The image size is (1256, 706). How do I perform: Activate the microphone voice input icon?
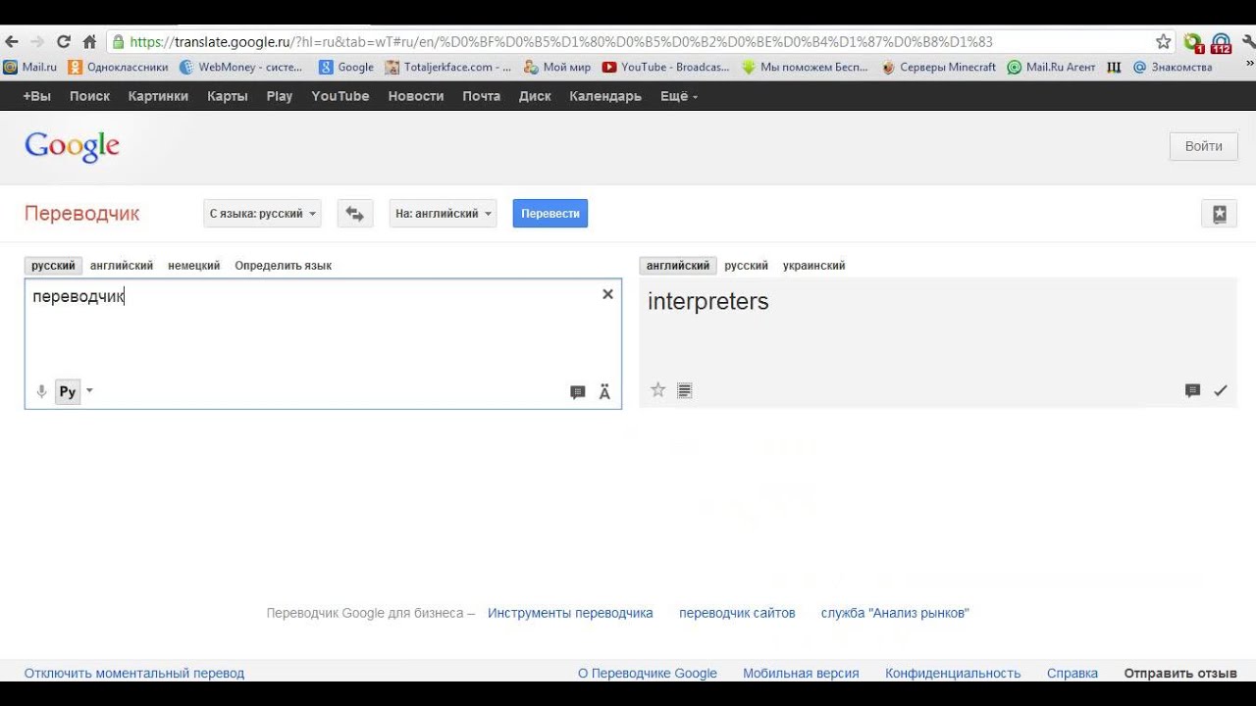[41, 391]
